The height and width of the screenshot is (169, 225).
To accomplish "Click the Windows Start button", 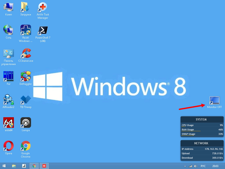I will point(4,166).
